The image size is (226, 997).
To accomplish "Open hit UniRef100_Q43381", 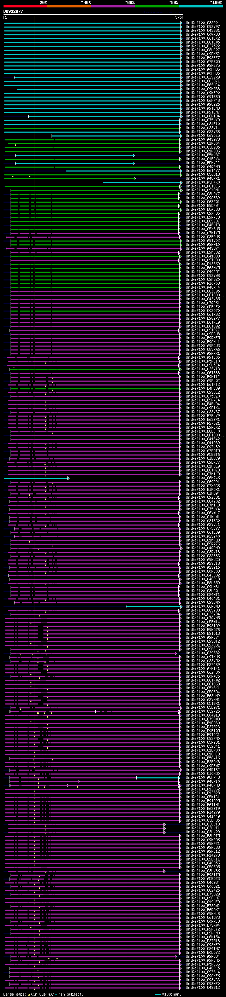I will (203, 30).
